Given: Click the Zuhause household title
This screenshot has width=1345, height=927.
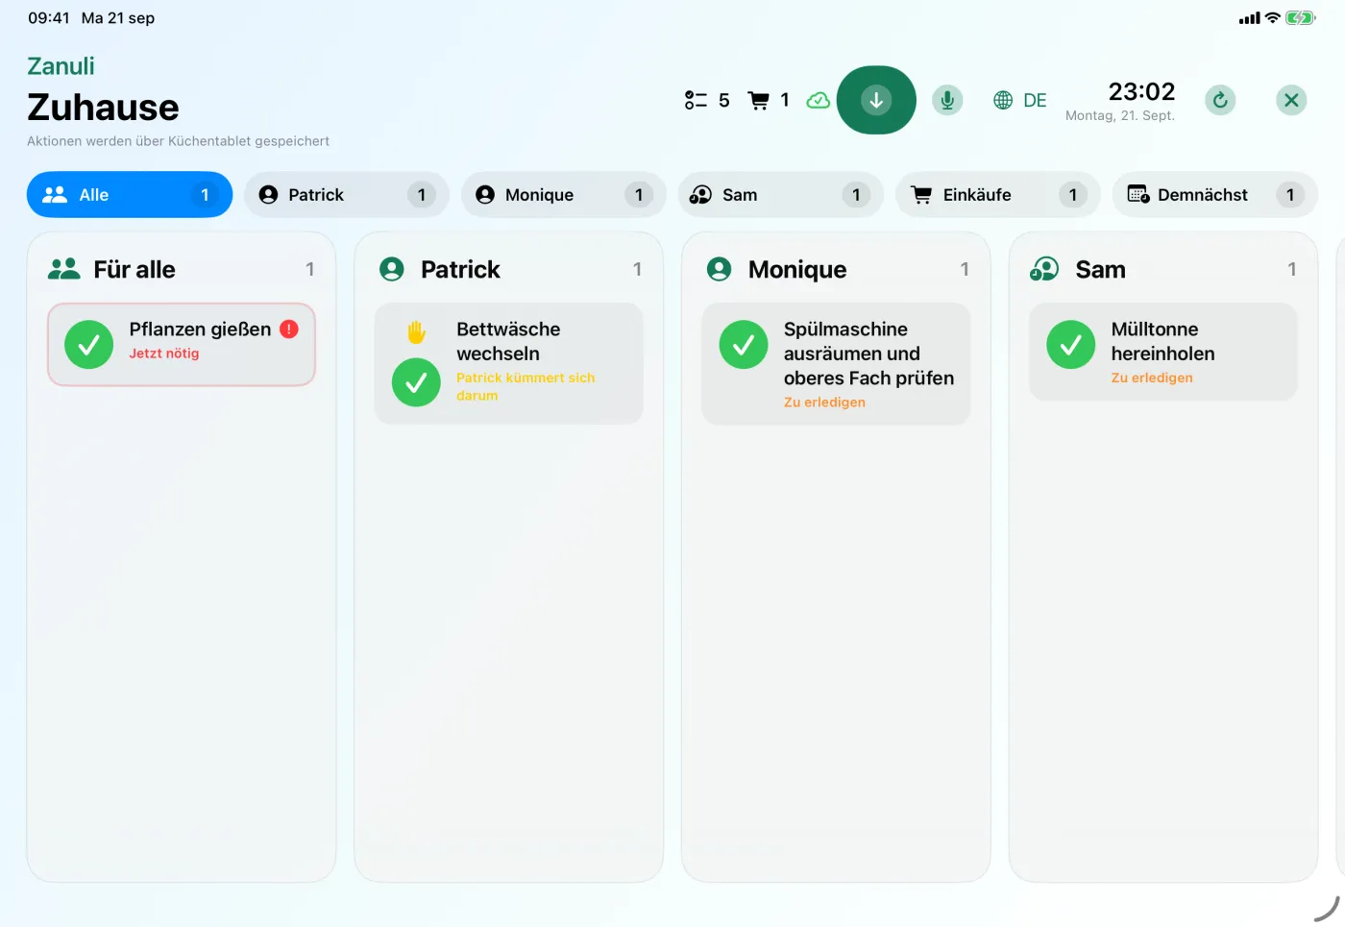Looking at the screenshot, I should [x=103, y=108].
